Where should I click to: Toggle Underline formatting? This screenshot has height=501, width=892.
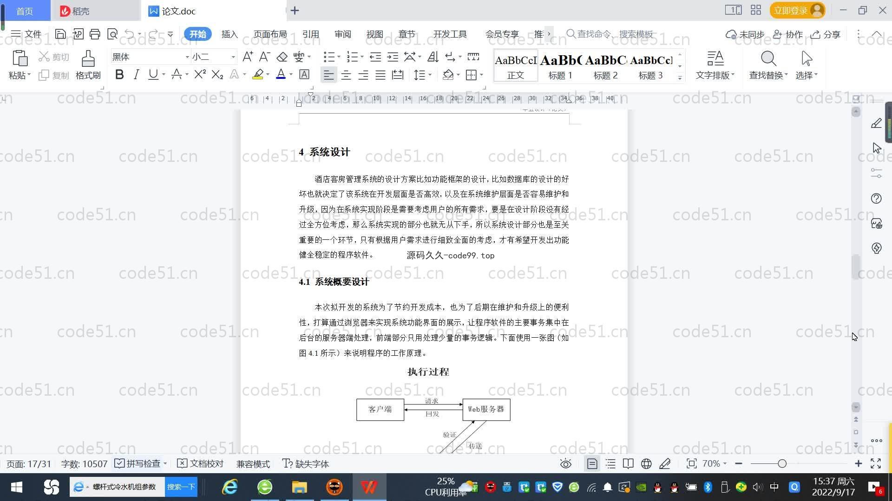pyautogui.click(x=153, y=74)
